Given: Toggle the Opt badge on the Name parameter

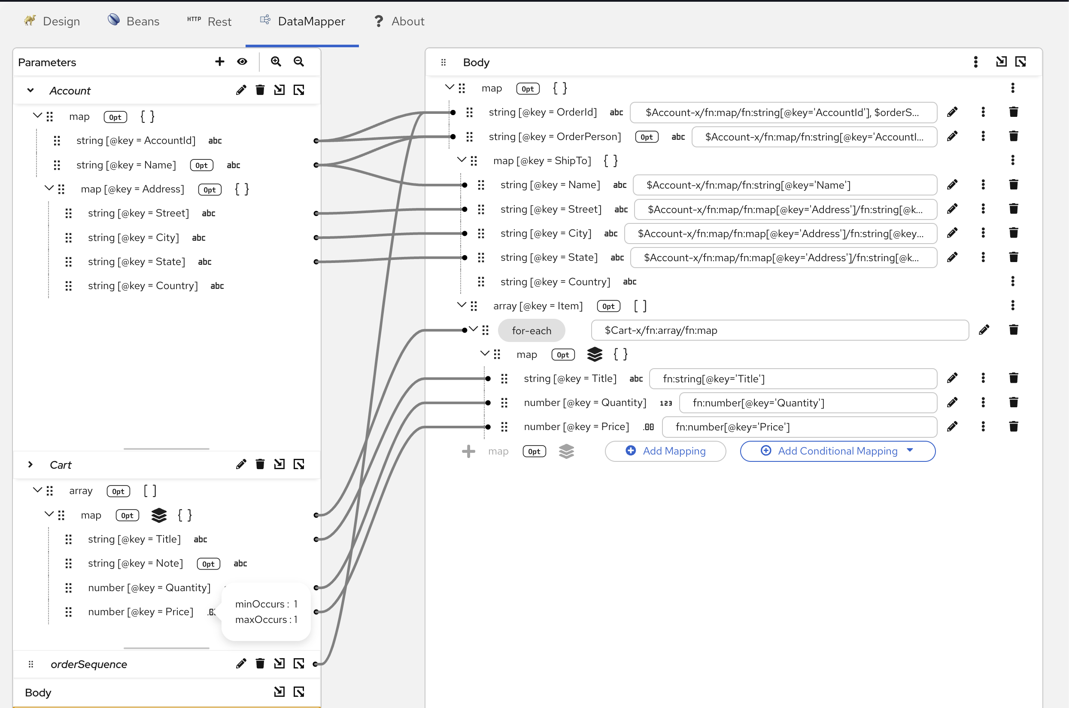Looking at the screenshot, I should point(202,165).
